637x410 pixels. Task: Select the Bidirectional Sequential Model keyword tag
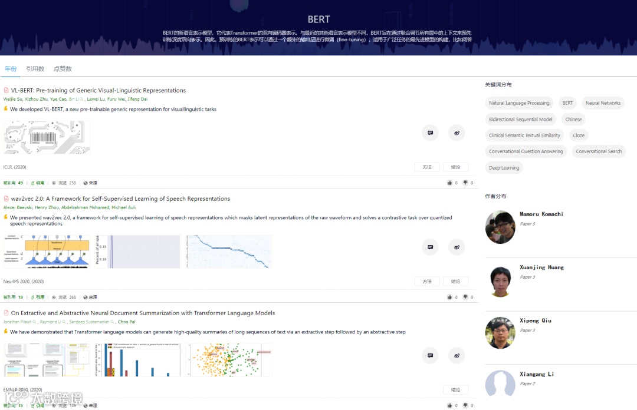coord(520,120)
